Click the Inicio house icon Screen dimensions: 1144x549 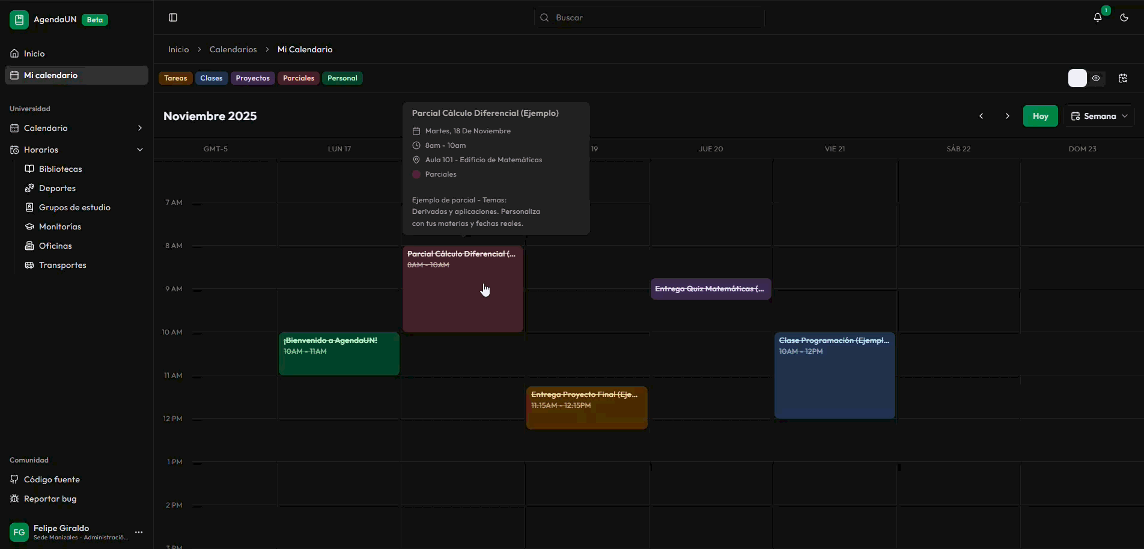[x=14, y=53]
